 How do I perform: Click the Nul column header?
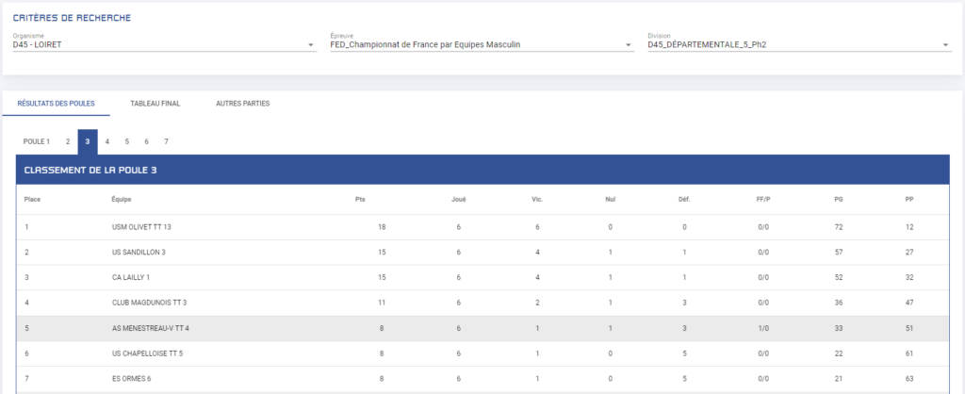[611, 200]
